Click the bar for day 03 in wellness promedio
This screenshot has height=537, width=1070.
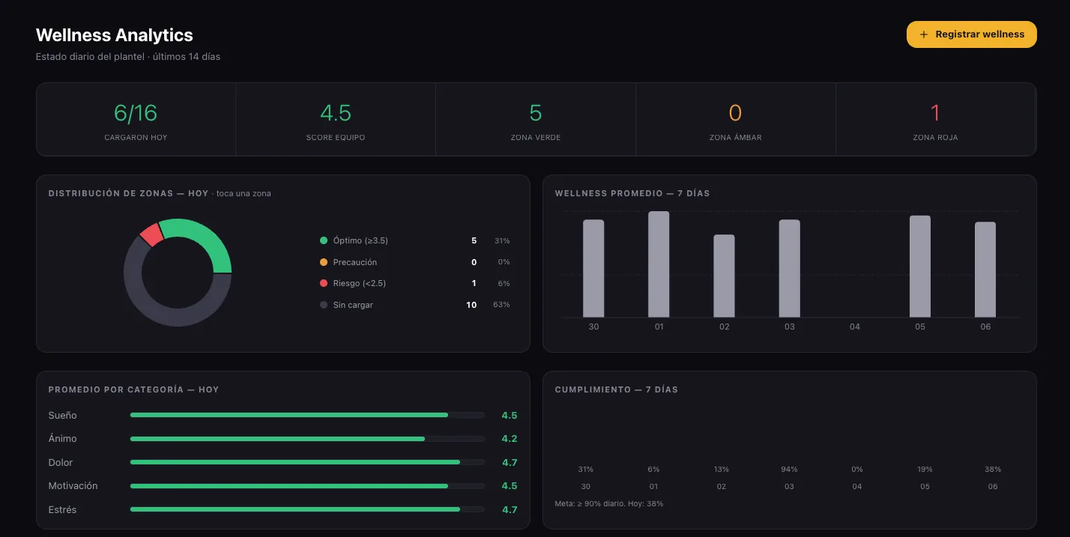click(x=790, y=268)
